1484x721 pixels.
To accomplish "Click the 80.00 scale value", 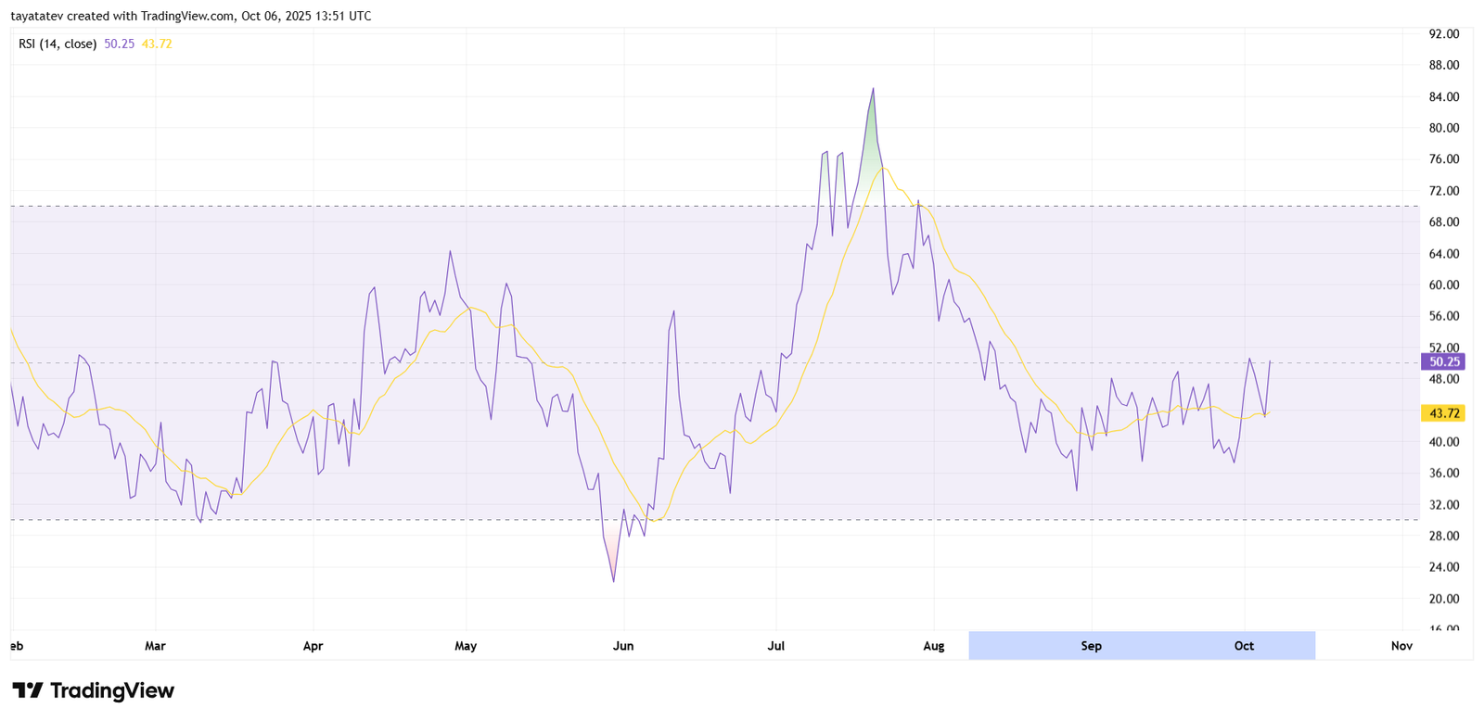I will pyautogui.click(x=1444, y=128).
